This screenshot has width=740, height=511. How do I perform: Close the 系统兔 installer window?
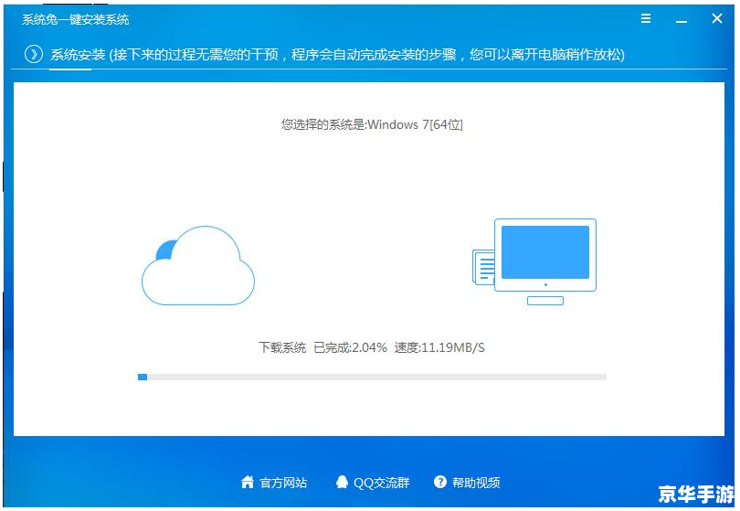click(717, 18)
